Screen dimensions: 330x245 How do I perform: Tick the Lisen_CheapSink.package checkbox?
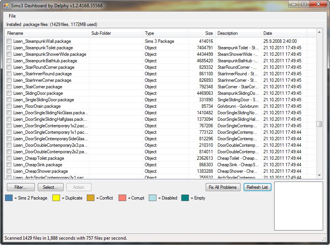point(9,165)
